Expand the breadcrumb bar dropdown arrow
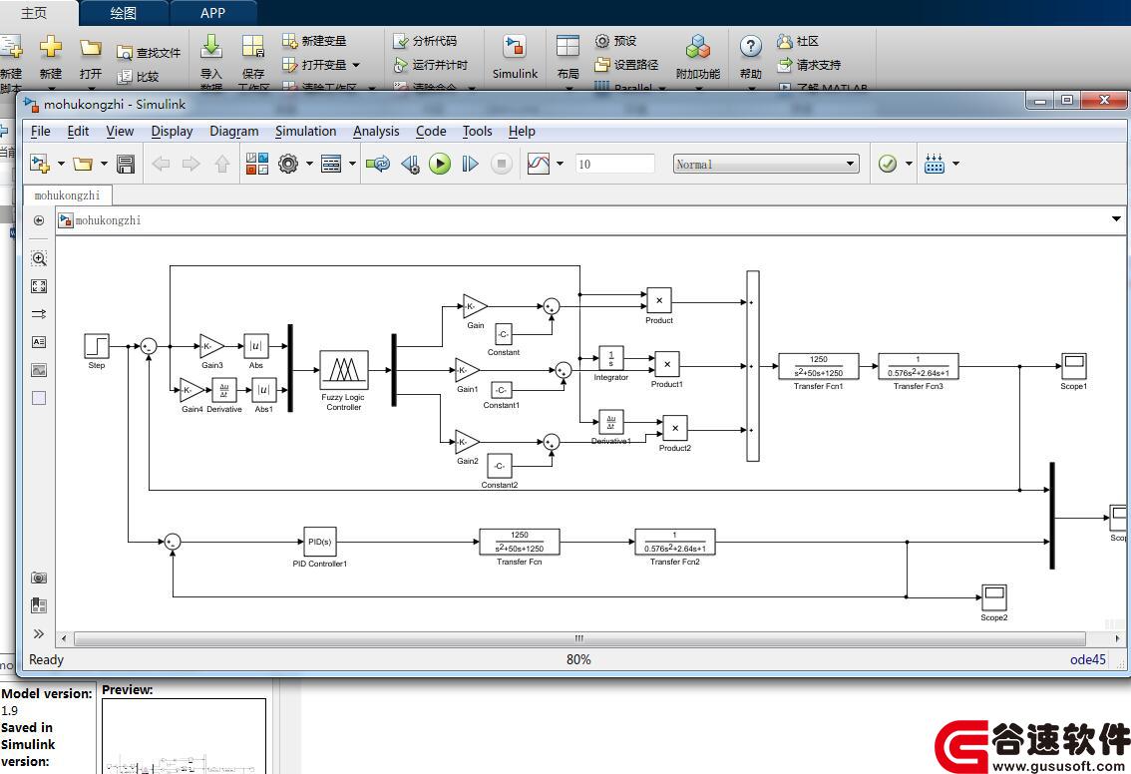 [1116, 219]
